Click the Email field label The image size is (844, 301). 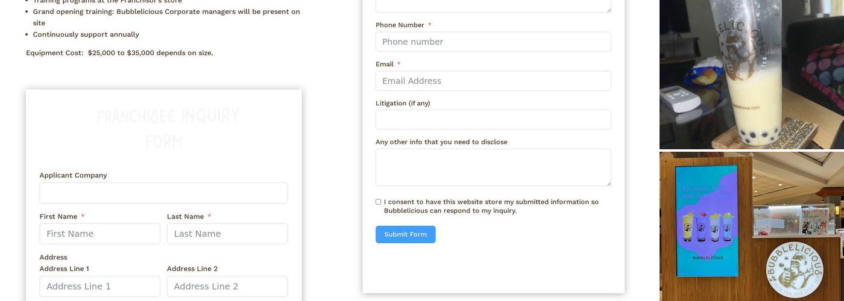(385, 64)
